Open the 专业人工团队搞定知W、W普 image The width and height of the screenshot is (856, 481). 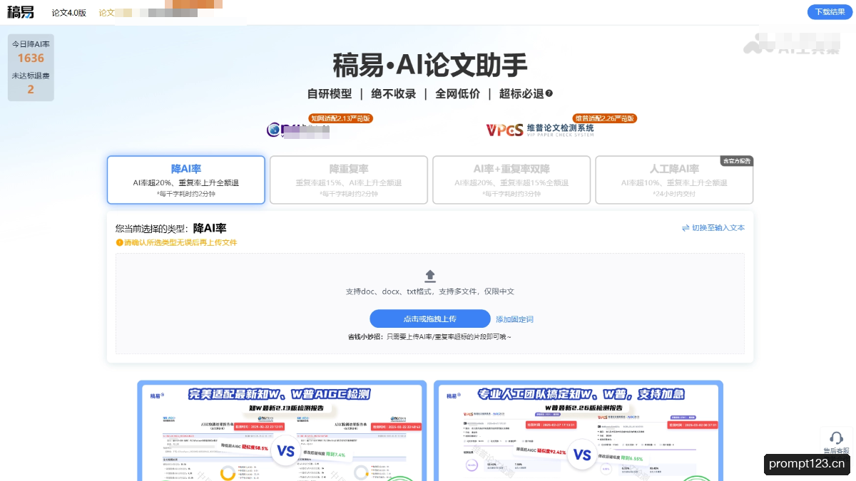tap(579, 430)
